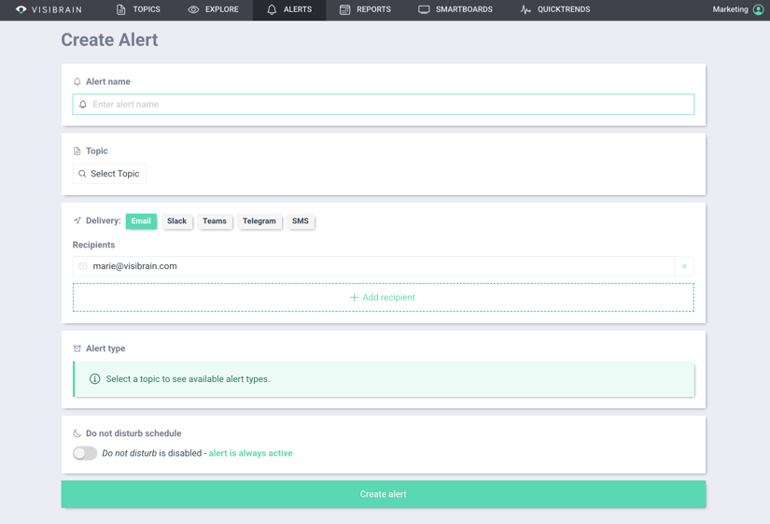Open the Quicktrends tab
This screenshot has width=770, height=524.
pyautogui.click(x=555, y=9)
